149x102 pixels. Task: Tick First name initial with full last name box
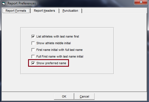click(x=33, y=50)
